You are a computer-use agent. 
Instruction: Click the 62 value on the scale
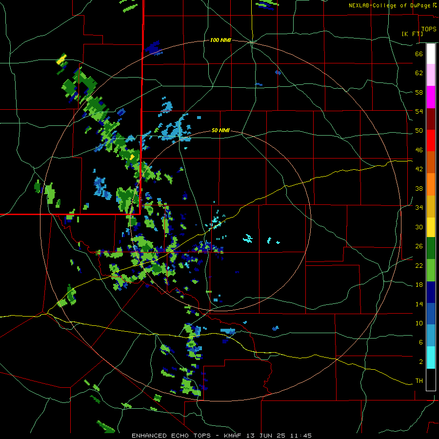(x=419, y=73)
